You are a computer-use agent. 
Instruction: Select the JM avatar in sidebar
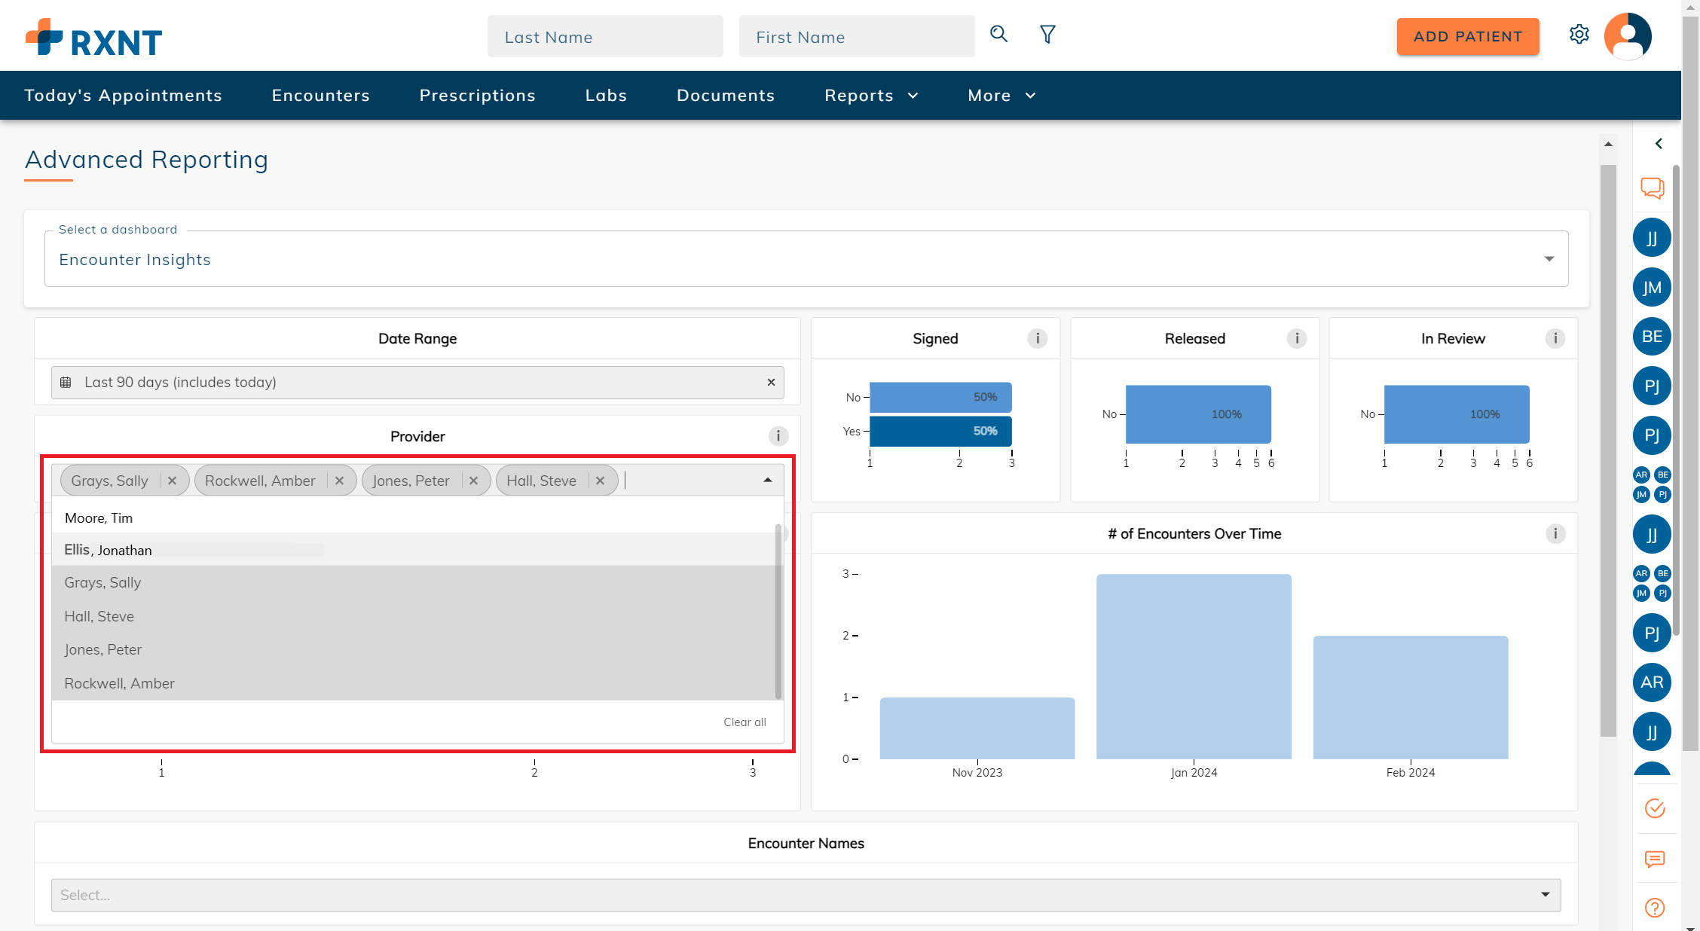(1652, 287)
